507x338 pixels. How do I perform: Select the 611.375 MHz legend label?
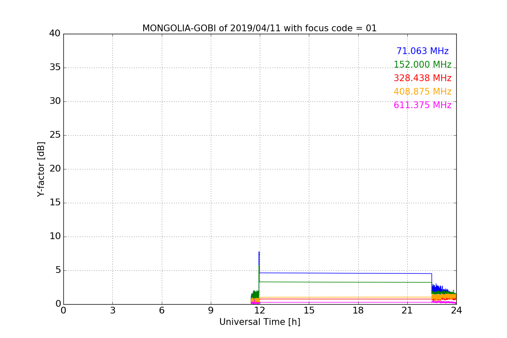(x=422, y=105)
